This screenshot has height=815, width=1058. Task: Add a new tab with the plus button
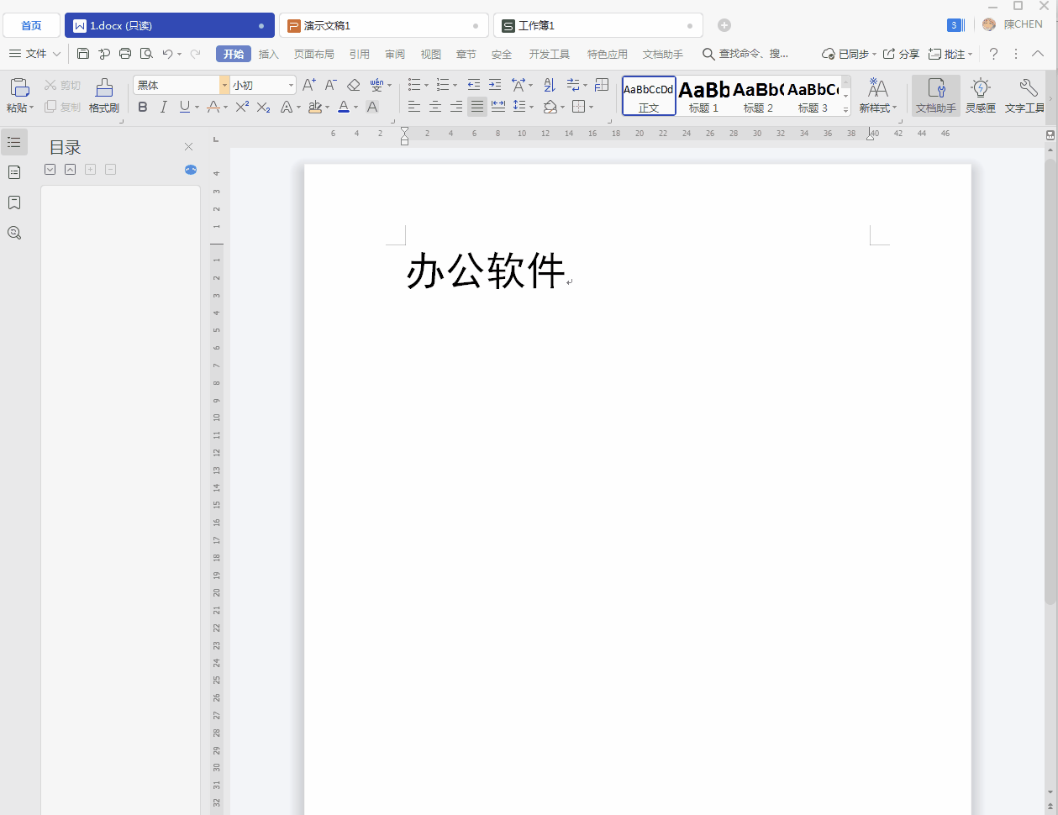(724, 26)
